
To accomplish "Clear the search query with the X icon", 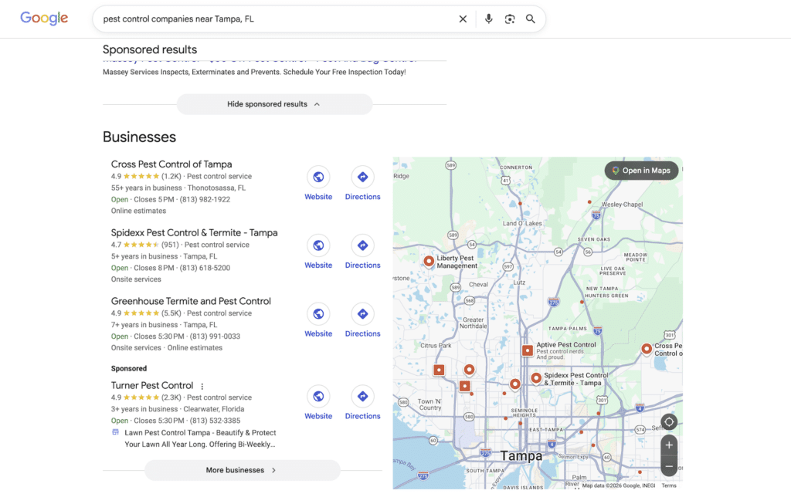I will click(463, 19).
